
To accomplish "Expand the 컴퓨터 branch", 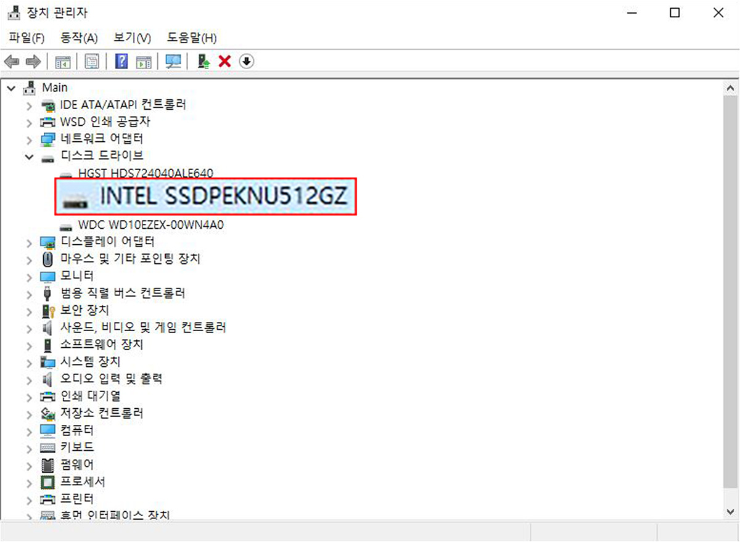I will (x=29, y=430).
